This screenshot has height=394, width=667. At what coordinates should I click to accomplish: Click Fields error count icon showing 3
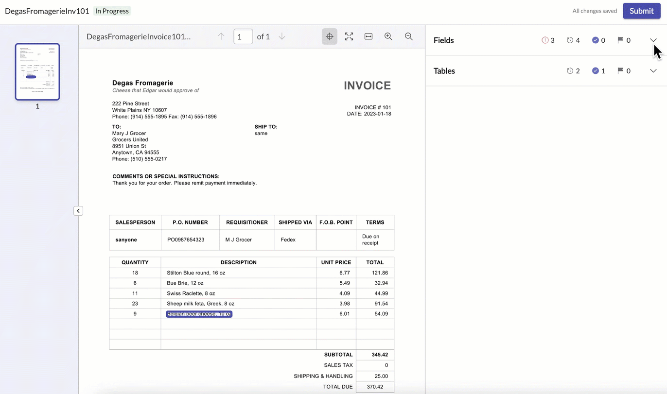545,40
